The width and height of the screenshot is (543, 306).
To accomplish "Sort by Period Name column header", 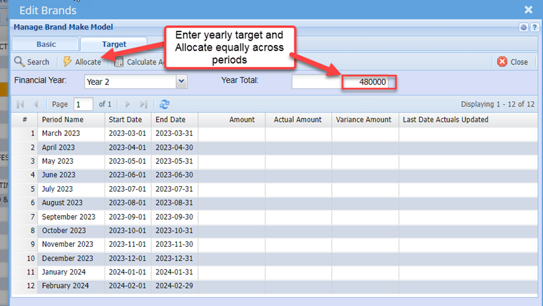I will [71, 119].
